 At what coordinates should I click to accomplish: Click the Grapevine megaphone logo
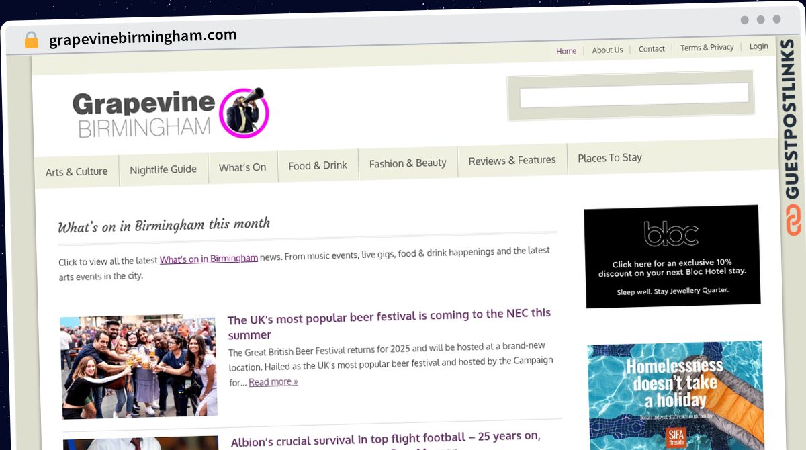tap(244, 113)
